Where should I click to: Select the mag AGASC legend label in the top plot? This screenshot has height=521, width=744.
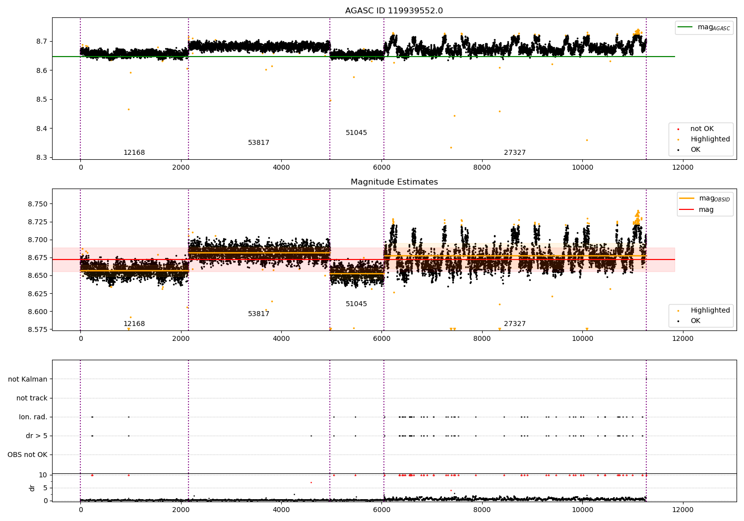[x=714, y=28]
